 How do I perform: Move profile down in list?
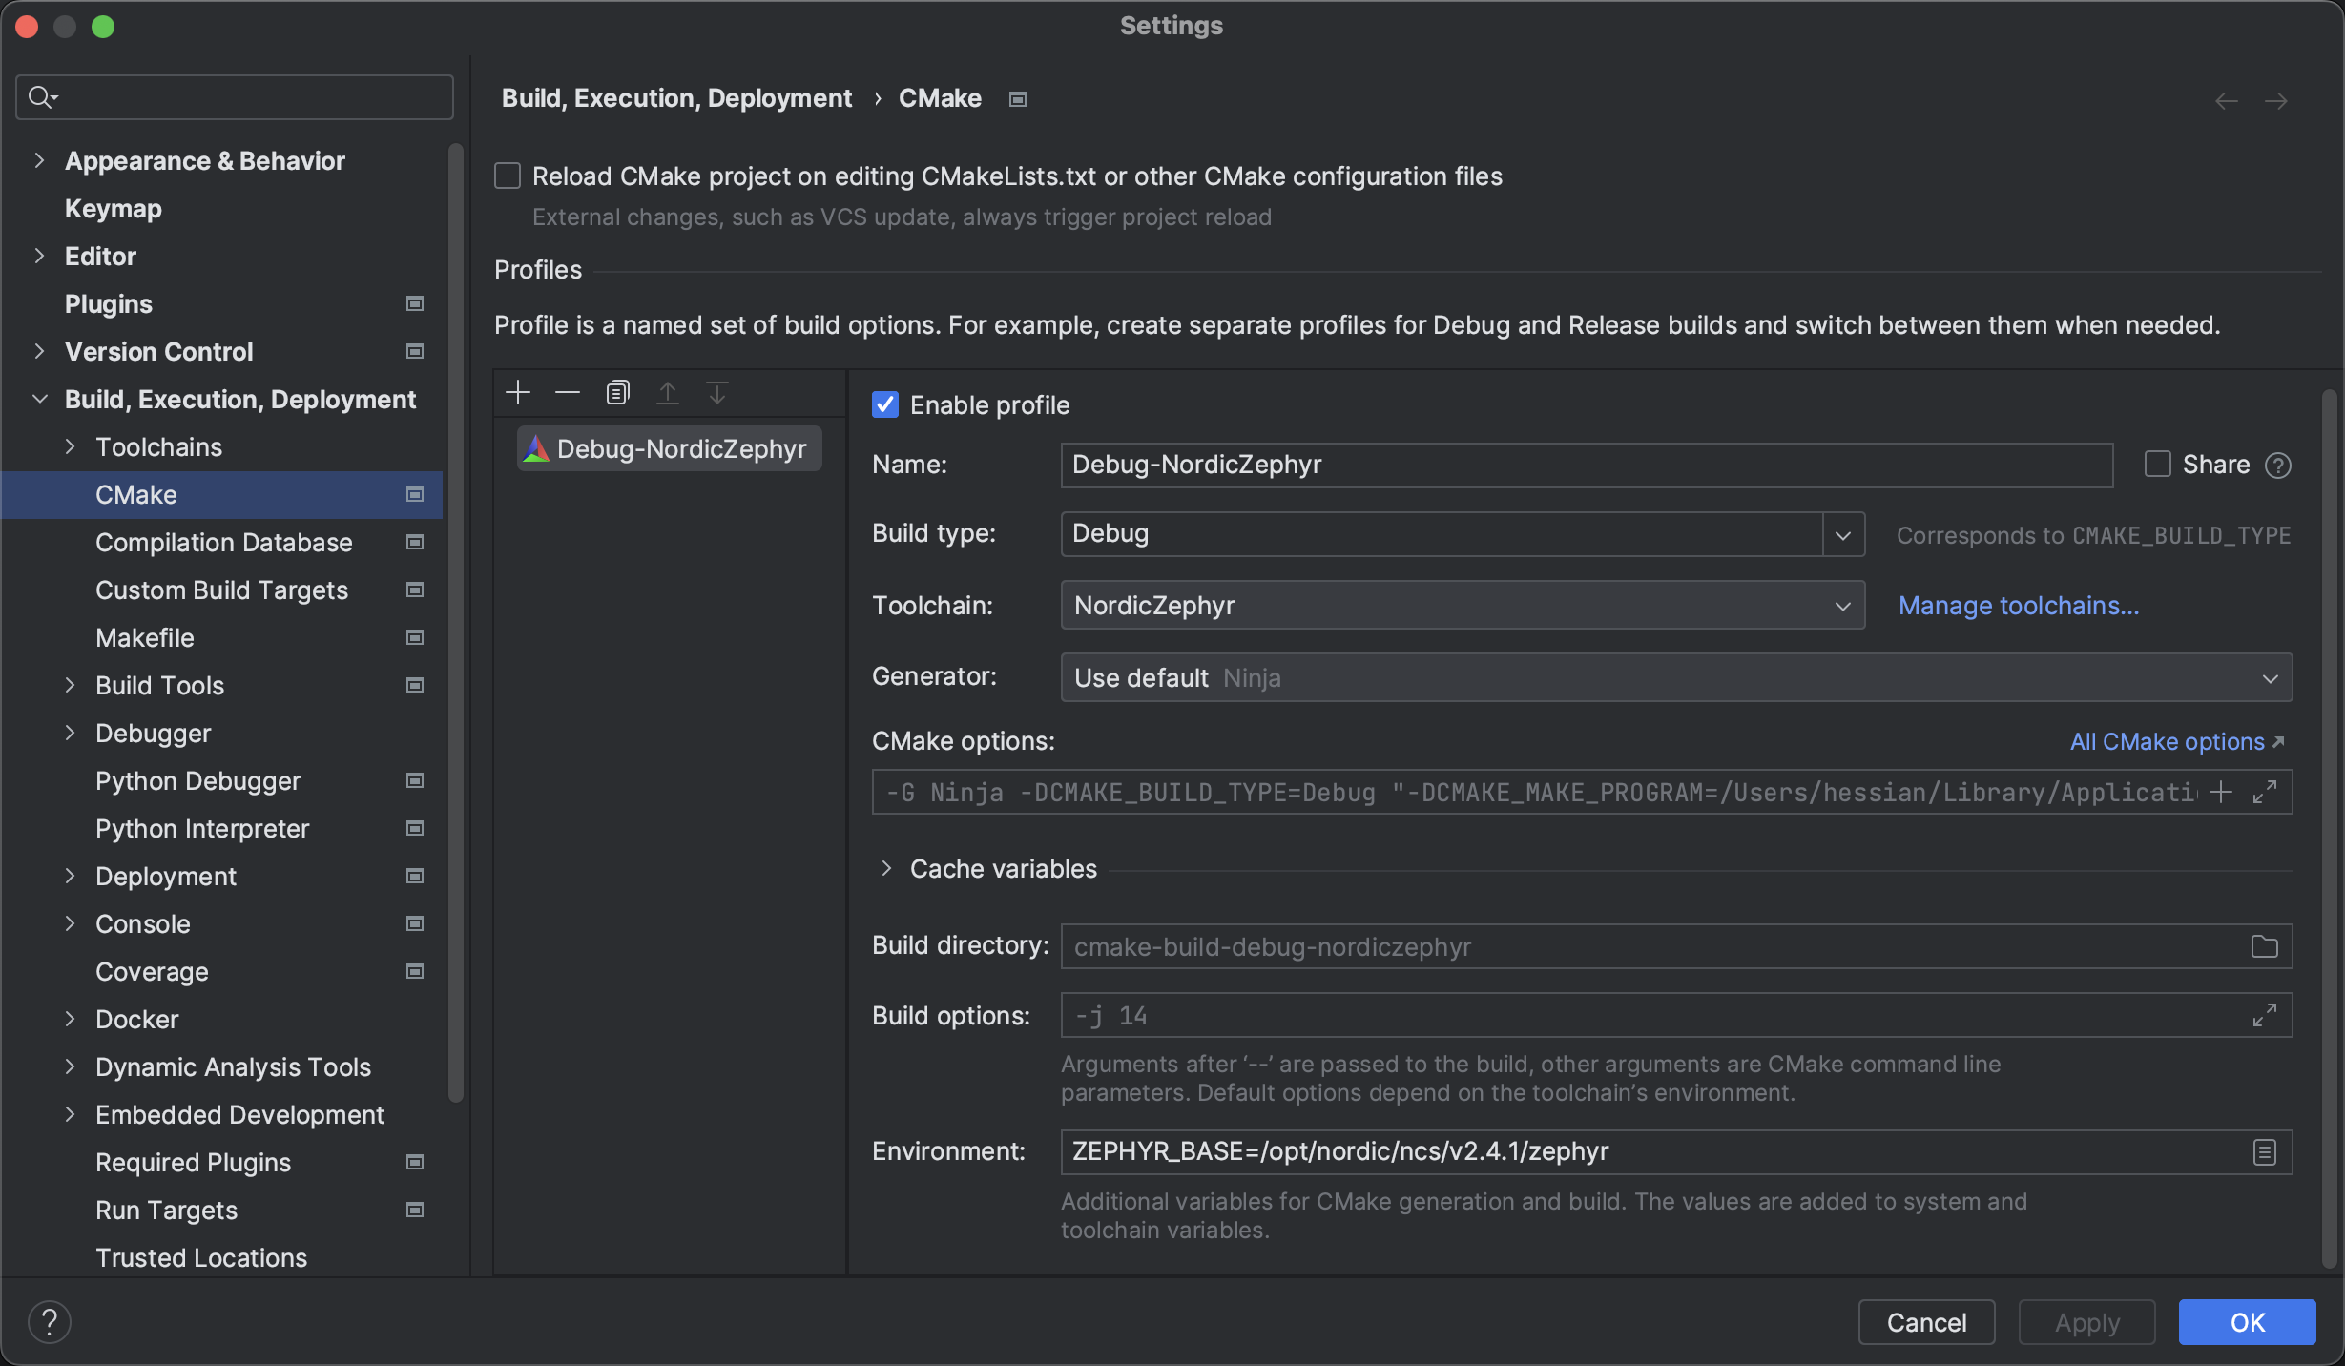click(x=717, y=392)
